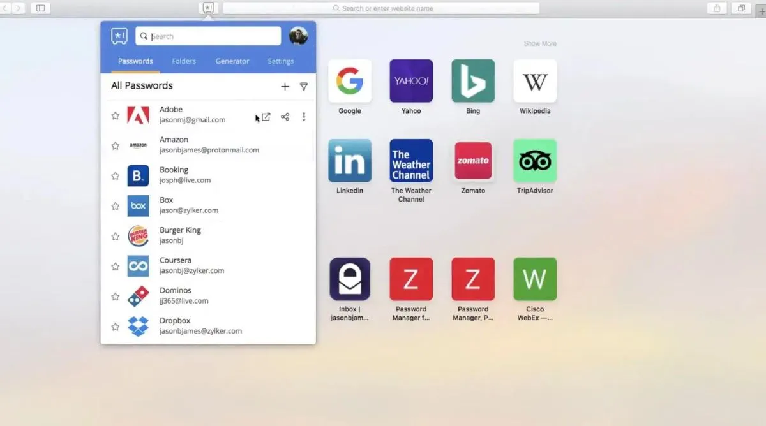Switch to the Passwords tab

point(135,61)
